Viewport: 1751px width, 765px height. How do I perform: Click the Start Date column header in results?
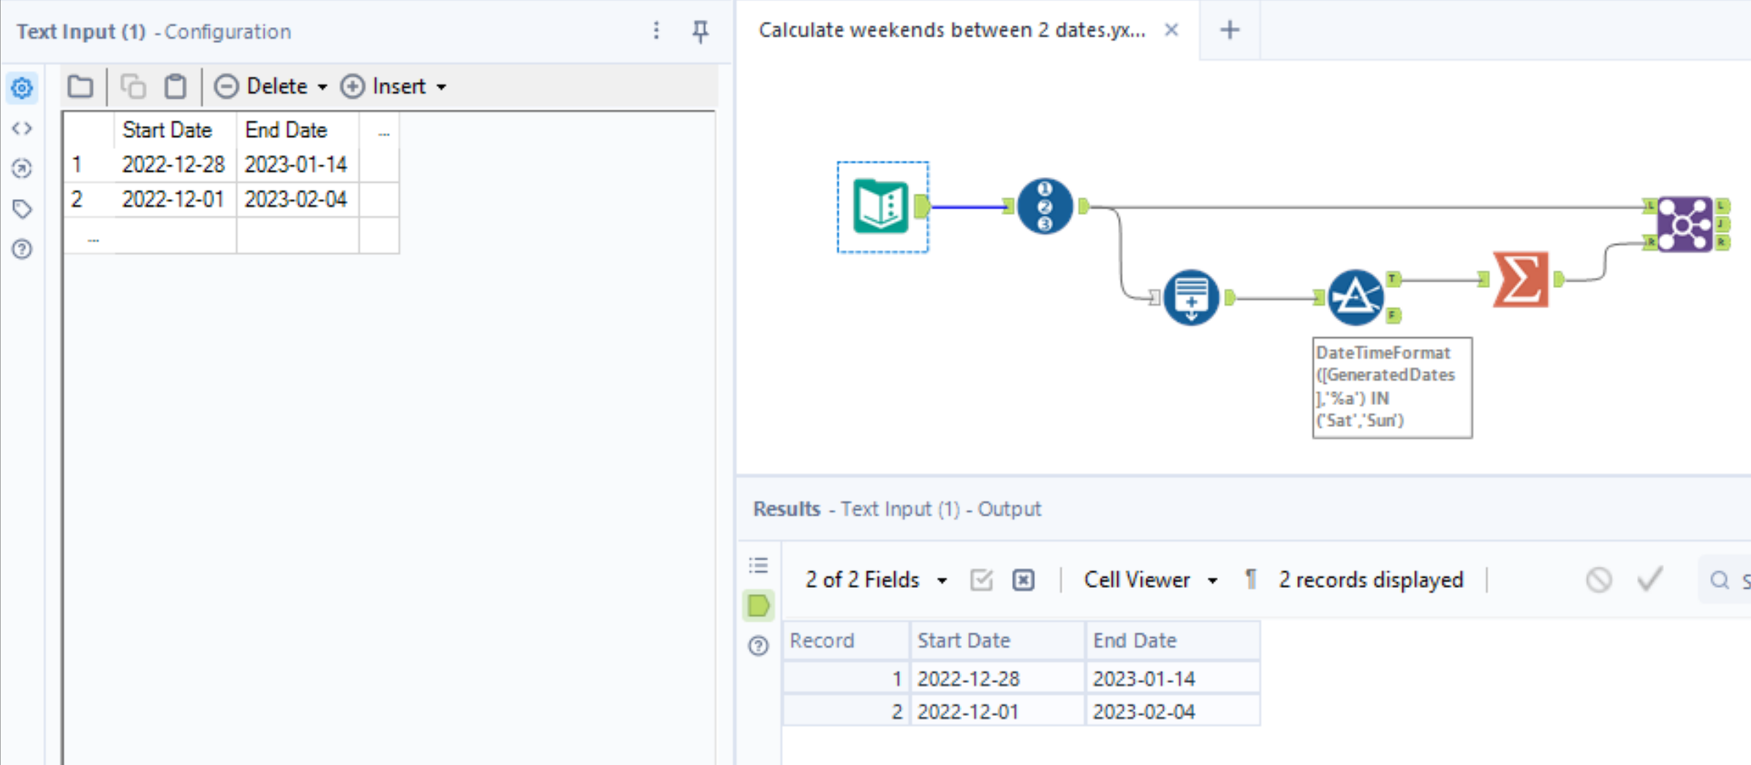(x=963, y=641)
